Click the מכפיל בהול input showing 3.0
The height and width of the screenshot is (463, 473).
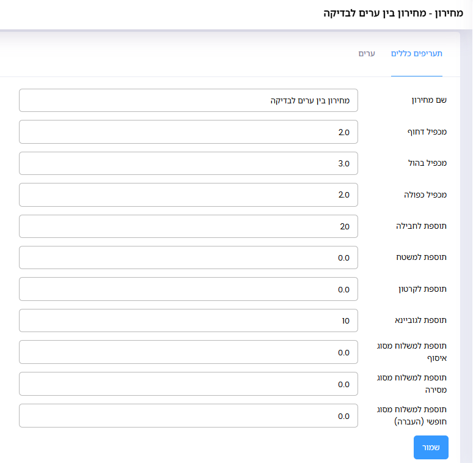click(x=189, y=163)
